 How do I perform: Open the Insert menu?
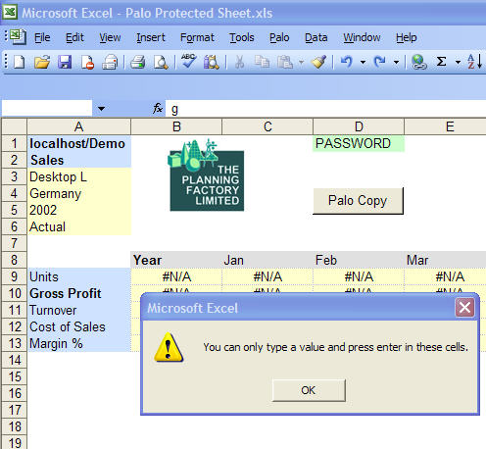(x=151, y=37)
